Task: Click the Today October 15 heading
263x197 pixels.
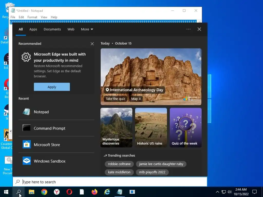Action: click(116, 43)
